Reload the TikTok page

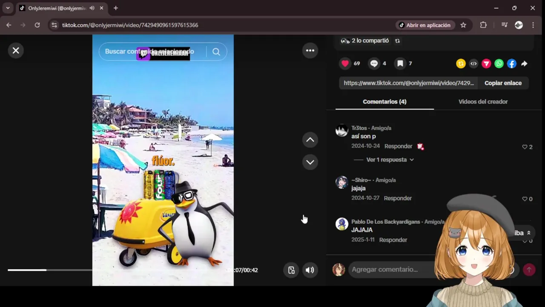(x=37, y=25)
